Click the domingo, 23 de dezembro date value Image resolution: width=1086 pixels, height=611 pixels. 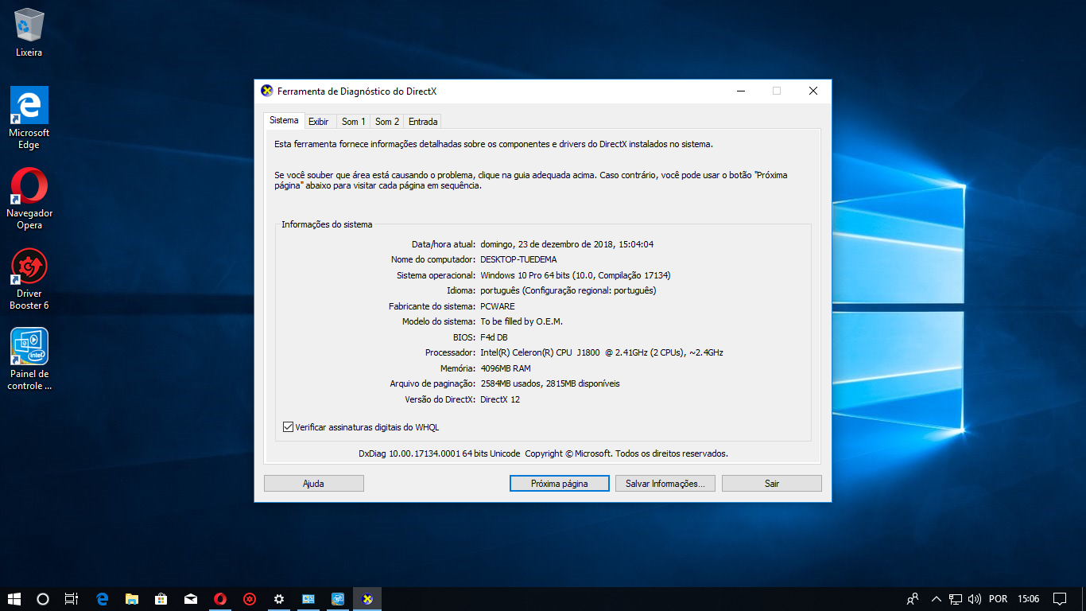pos(567,244)
